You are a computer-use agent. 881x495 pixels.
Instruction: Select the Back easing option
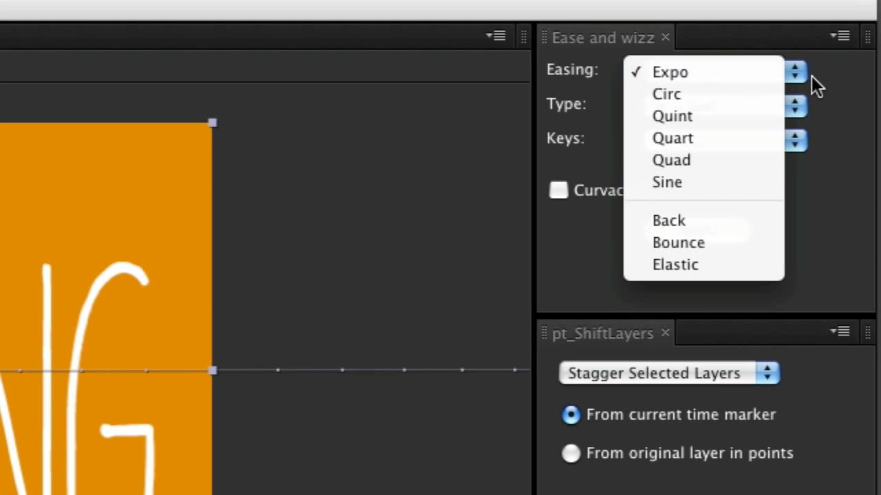669,221
